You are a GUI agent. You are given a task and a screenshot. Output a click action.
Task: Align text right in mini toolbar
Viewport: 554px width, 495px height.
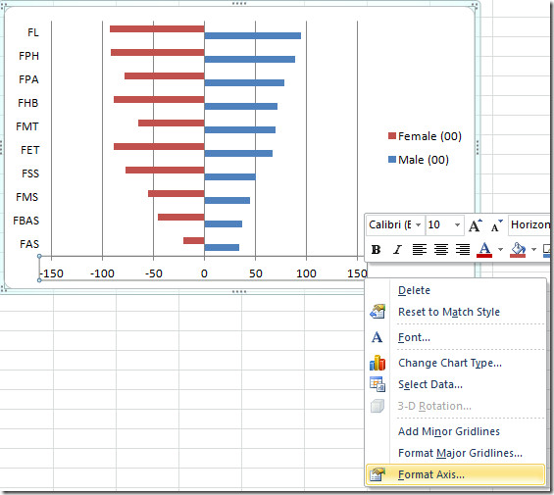click(463, 249)
